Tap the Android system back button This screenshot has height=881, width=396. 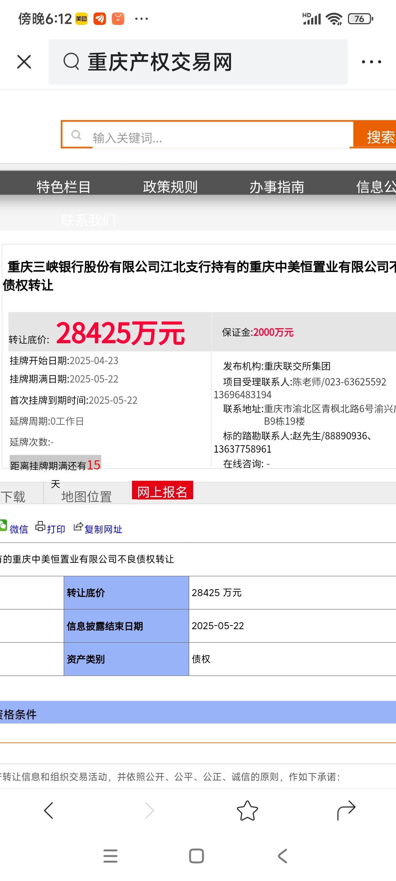283,856
